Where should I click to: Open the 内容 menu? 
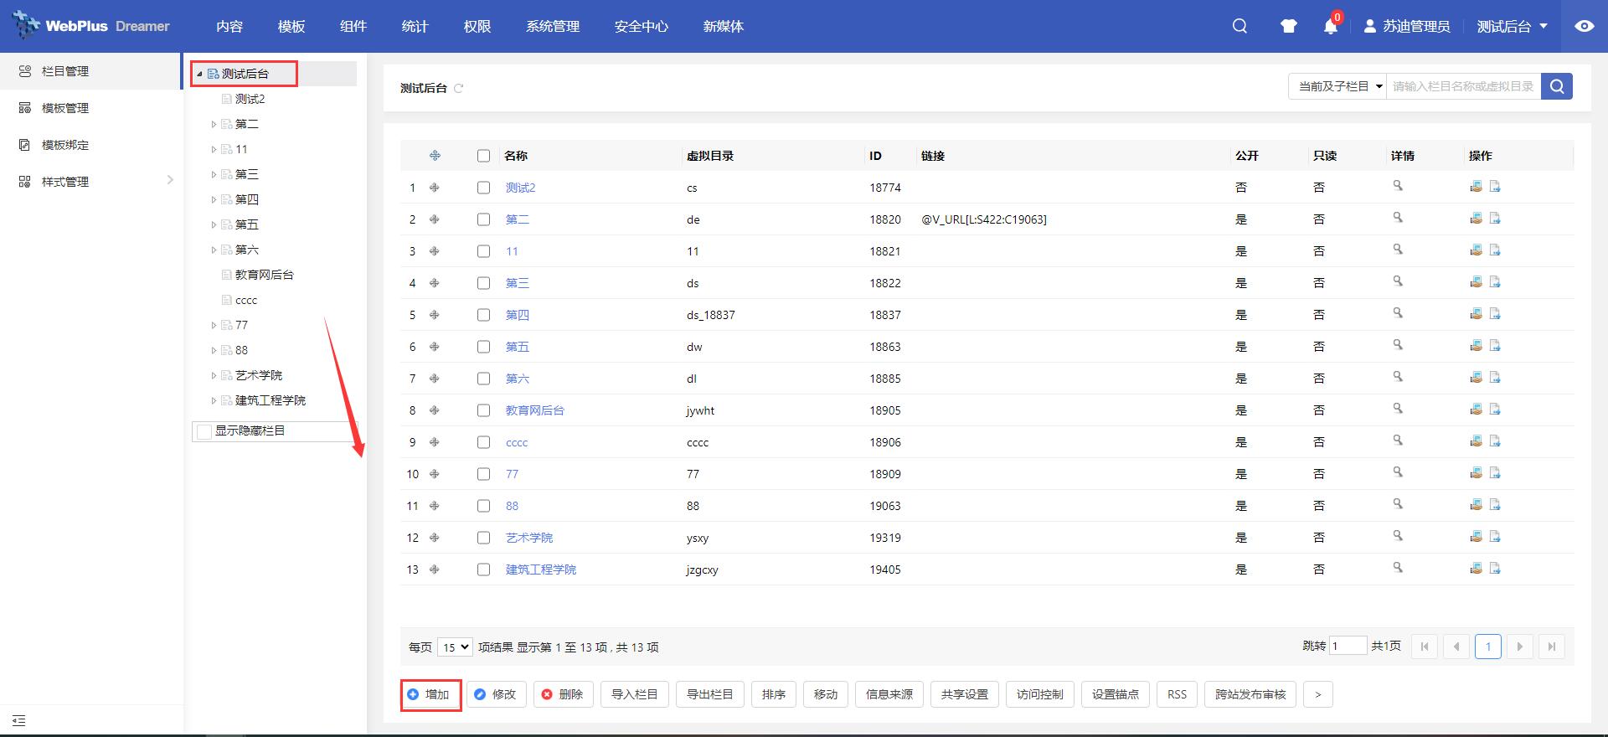coord(229,26)
